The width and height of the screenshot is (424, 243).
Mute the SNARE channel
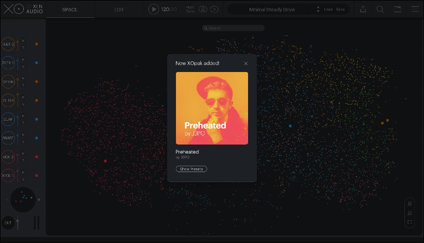point(23,134)
